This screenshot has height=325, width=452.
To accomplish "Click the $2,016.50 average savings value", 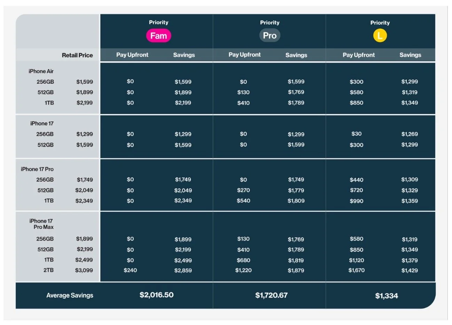I will coord(156,295).
